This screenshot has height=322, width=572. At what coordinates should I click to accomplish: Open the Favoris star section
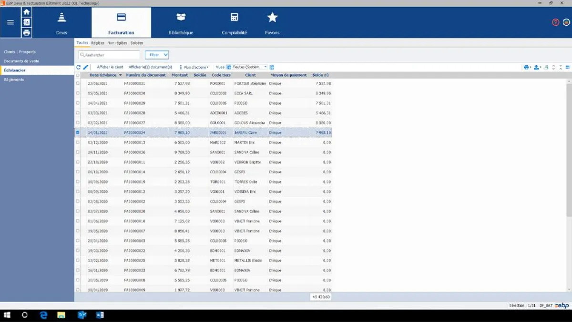pyautogui.click(x=272, y=23)
